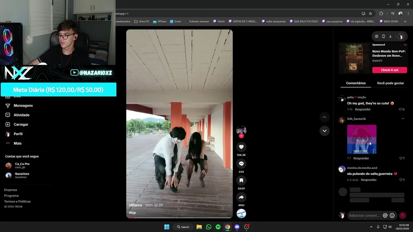Open the Programa footer link
Viewport: 413px width, 232px height.
11,196
